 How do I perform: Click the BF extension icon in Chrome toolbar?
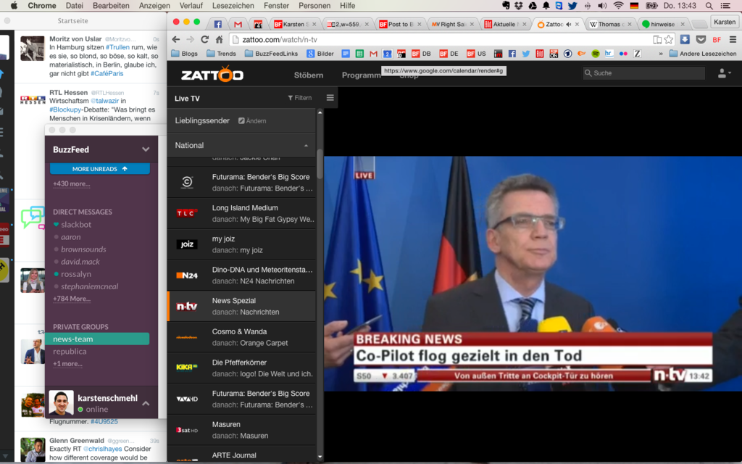[x=717, y=39]
